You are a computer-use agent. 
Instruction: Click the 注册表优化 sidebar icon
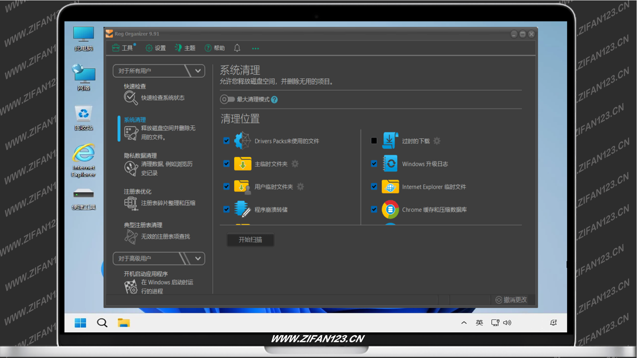pos(131,203)
